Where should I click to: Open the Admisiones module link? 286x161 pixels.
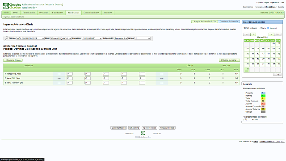tap(248, 7)
